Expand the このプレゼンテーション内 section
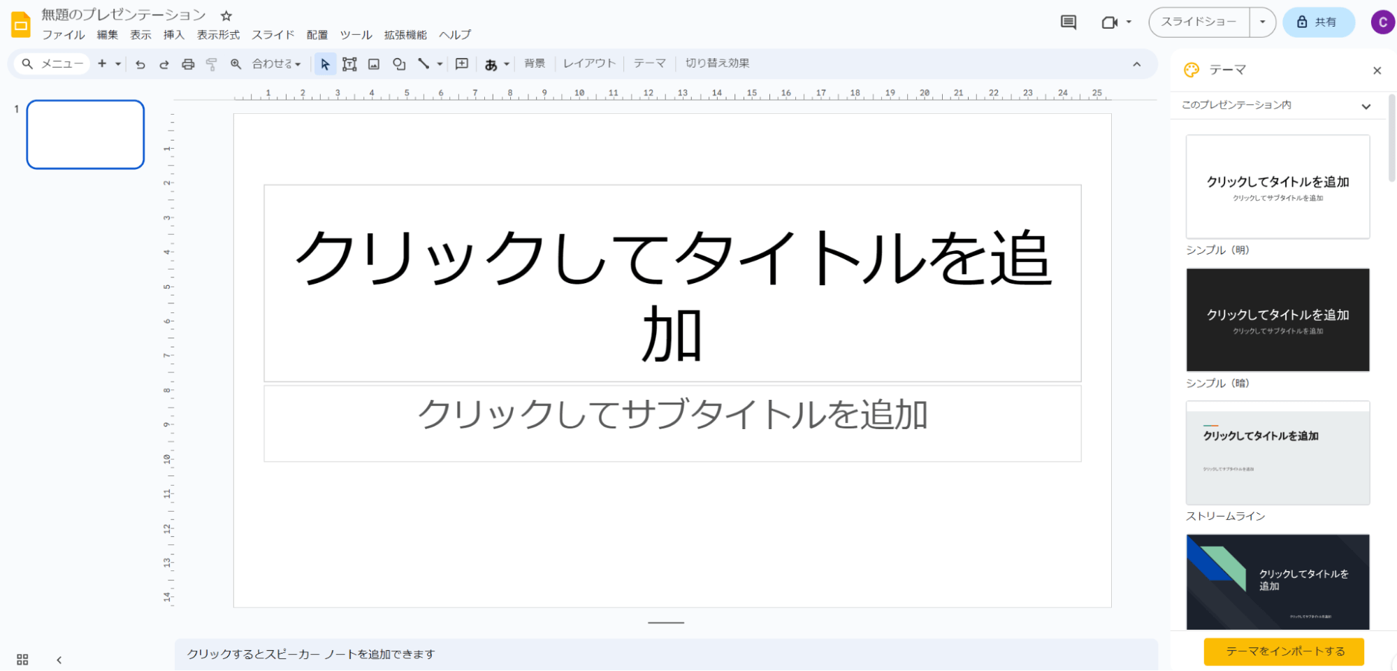The height and width of the screenshot is (671, 1397). [1366, 106]
